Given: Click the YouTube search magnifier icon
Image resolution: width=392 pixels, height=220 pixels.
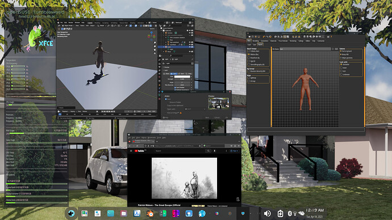Looking at the screenshot, I should tap(208, 151).
